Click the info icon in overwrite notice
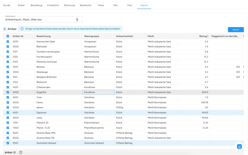 22,29
